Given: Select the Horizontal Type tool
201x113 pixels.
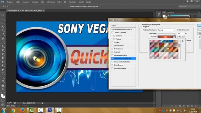Looking at the screenshot, I should (x=3, y=73).
